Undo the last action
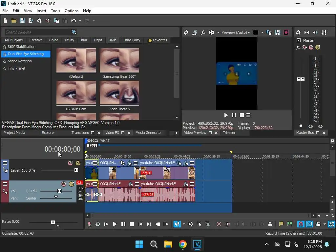Screen dimensions: 336x252 click(x=73, y=21)
